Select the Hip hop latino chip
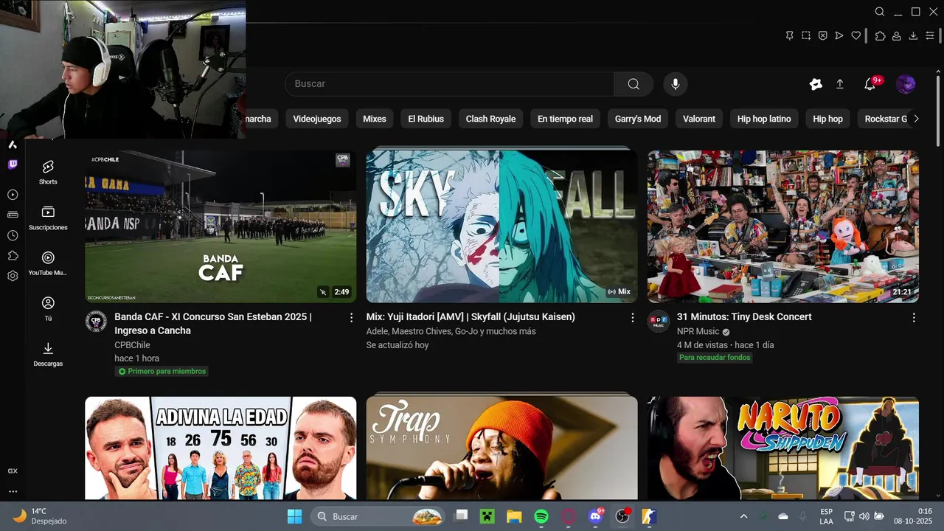The width and height of the screenshot is (944, 531). [764, 119]
